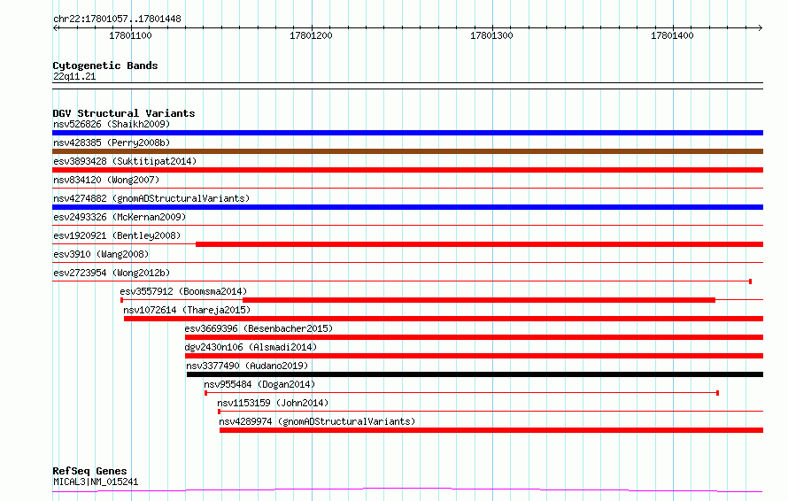The image size is (788, 501).
Task: Click ruler position 17801400
Action: pos(672,35)
